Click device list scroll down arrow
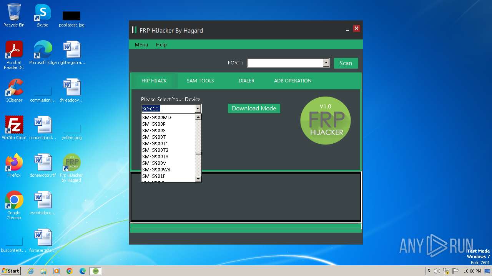 click(x=198, y=179)
